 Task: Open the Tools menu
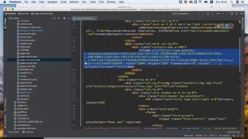tap(93, 2)
